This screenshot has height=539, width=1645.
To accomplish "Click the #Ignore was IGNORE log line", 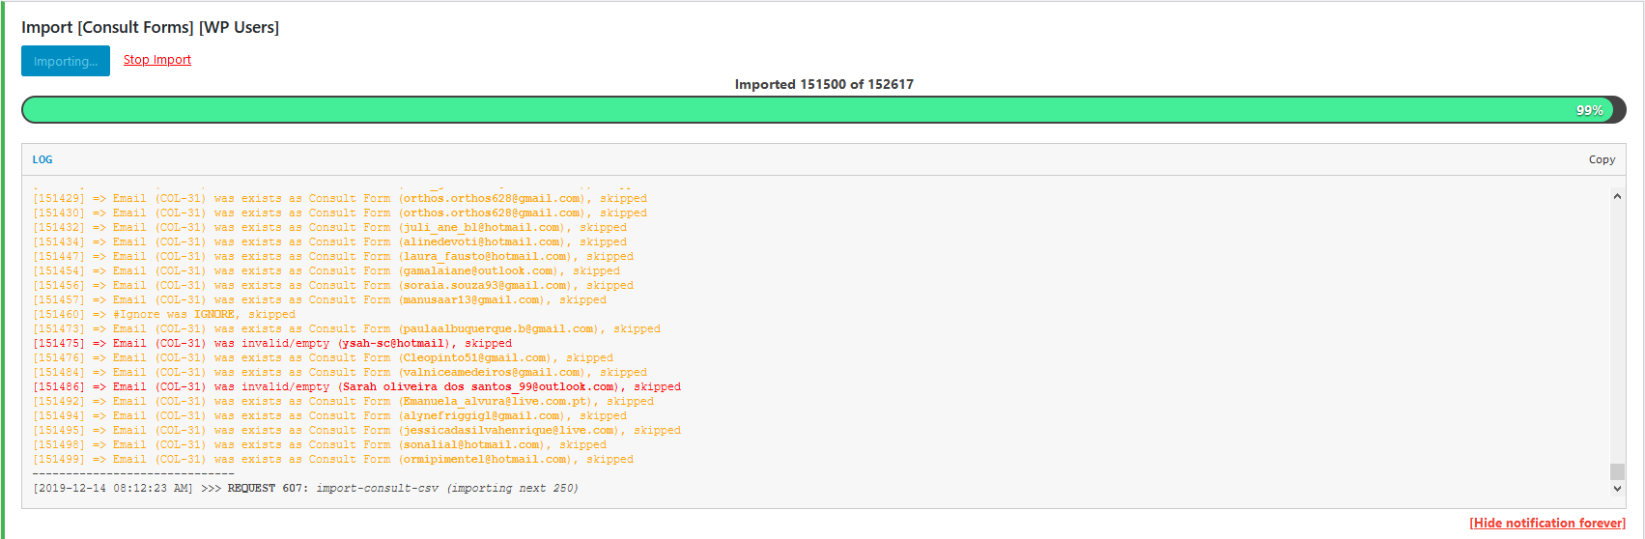I will click(164, 315).
